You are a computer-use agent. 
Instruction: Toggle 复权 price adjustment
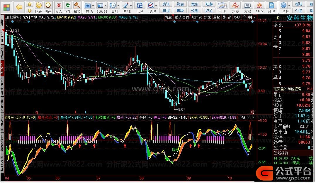(216, 17)
